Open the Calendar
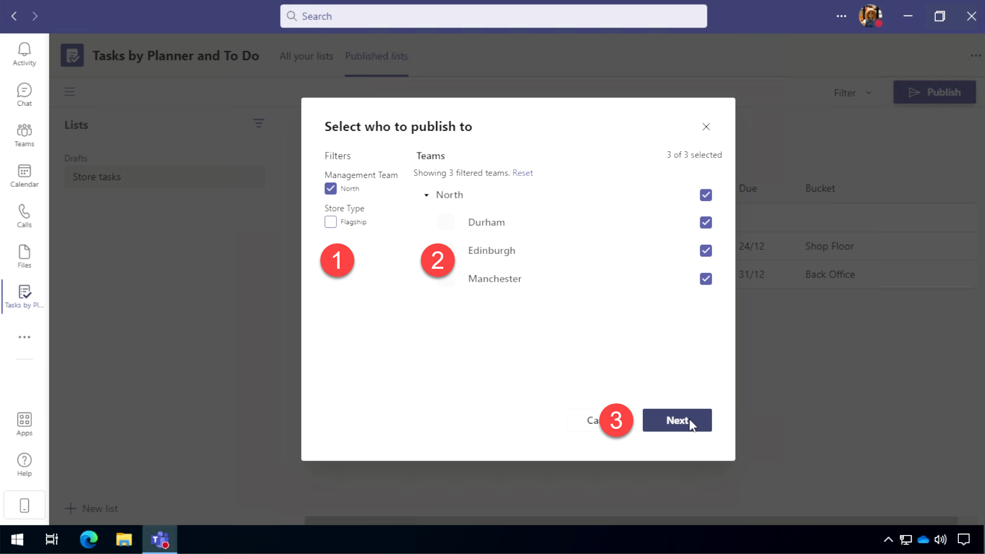 pos(24,175)
